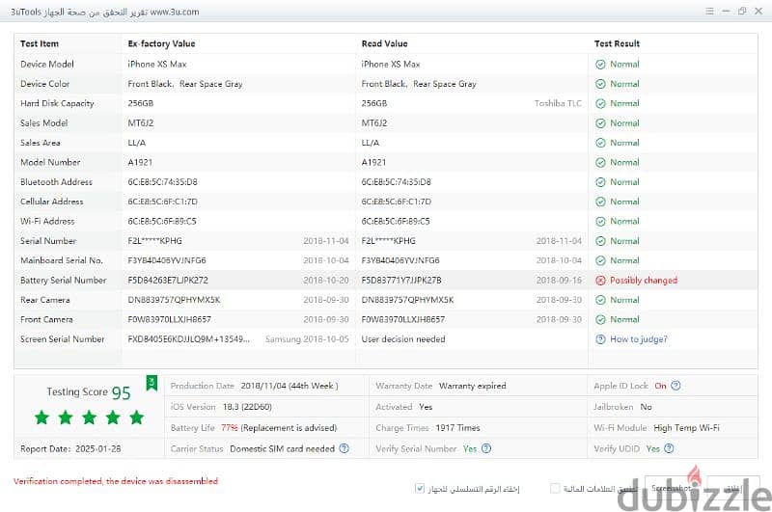Screen dimensions: 772x512
Task: Click ex-factory Rear Camera serial DNB839757QPHYMX5K
Action: (x=175, y=300)
